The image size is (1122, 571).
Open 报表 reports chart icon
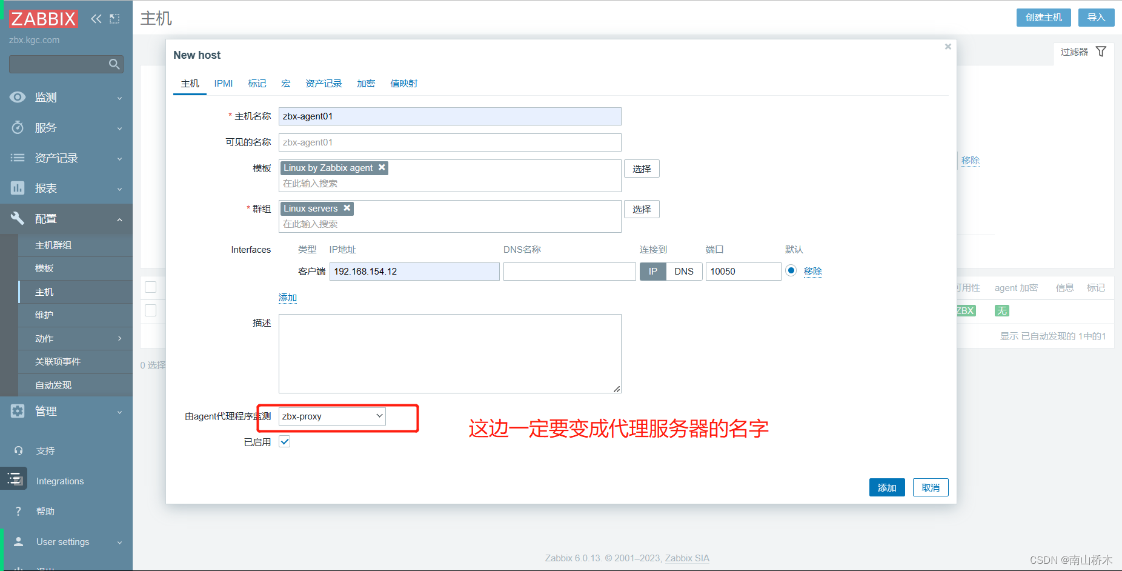pos(18,188)
